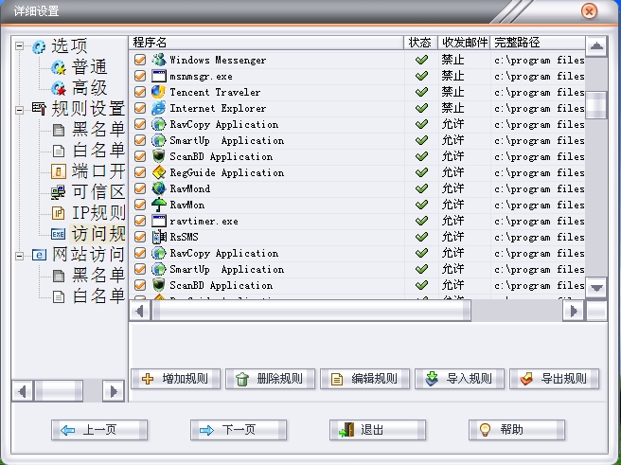
Task: Open 白名单 under 规则设置
Action: pos(98,151)
